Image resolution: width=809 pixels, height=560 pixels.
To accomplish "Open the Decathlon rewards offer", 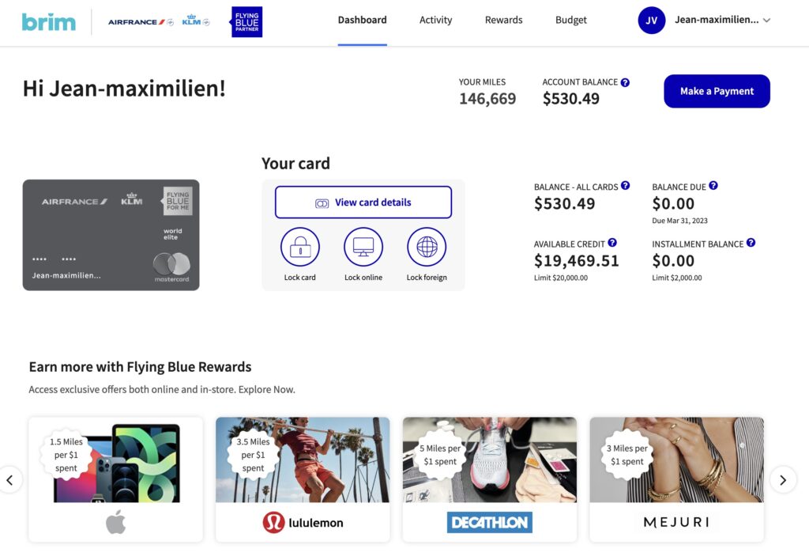I will click(489, 479).
